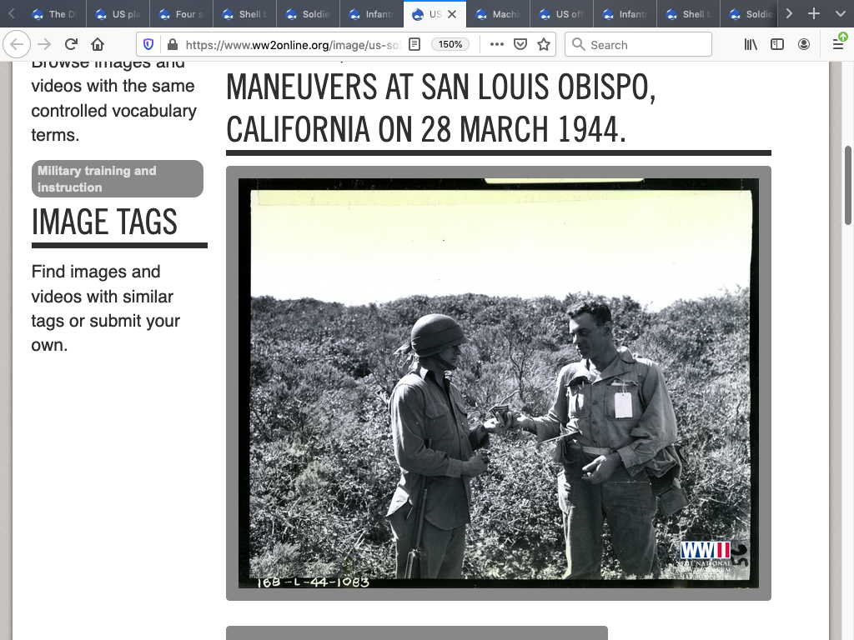Open the Firefox account icon

coord(804,45)
